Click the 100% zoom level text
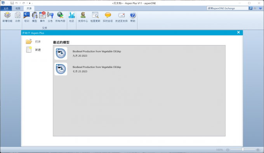264x153 pixels. coord(219,150)
